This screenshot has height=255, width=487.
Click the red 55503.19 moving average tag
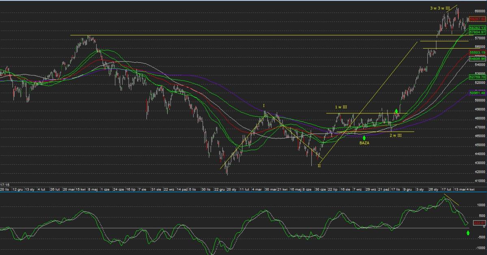(477, 53)
